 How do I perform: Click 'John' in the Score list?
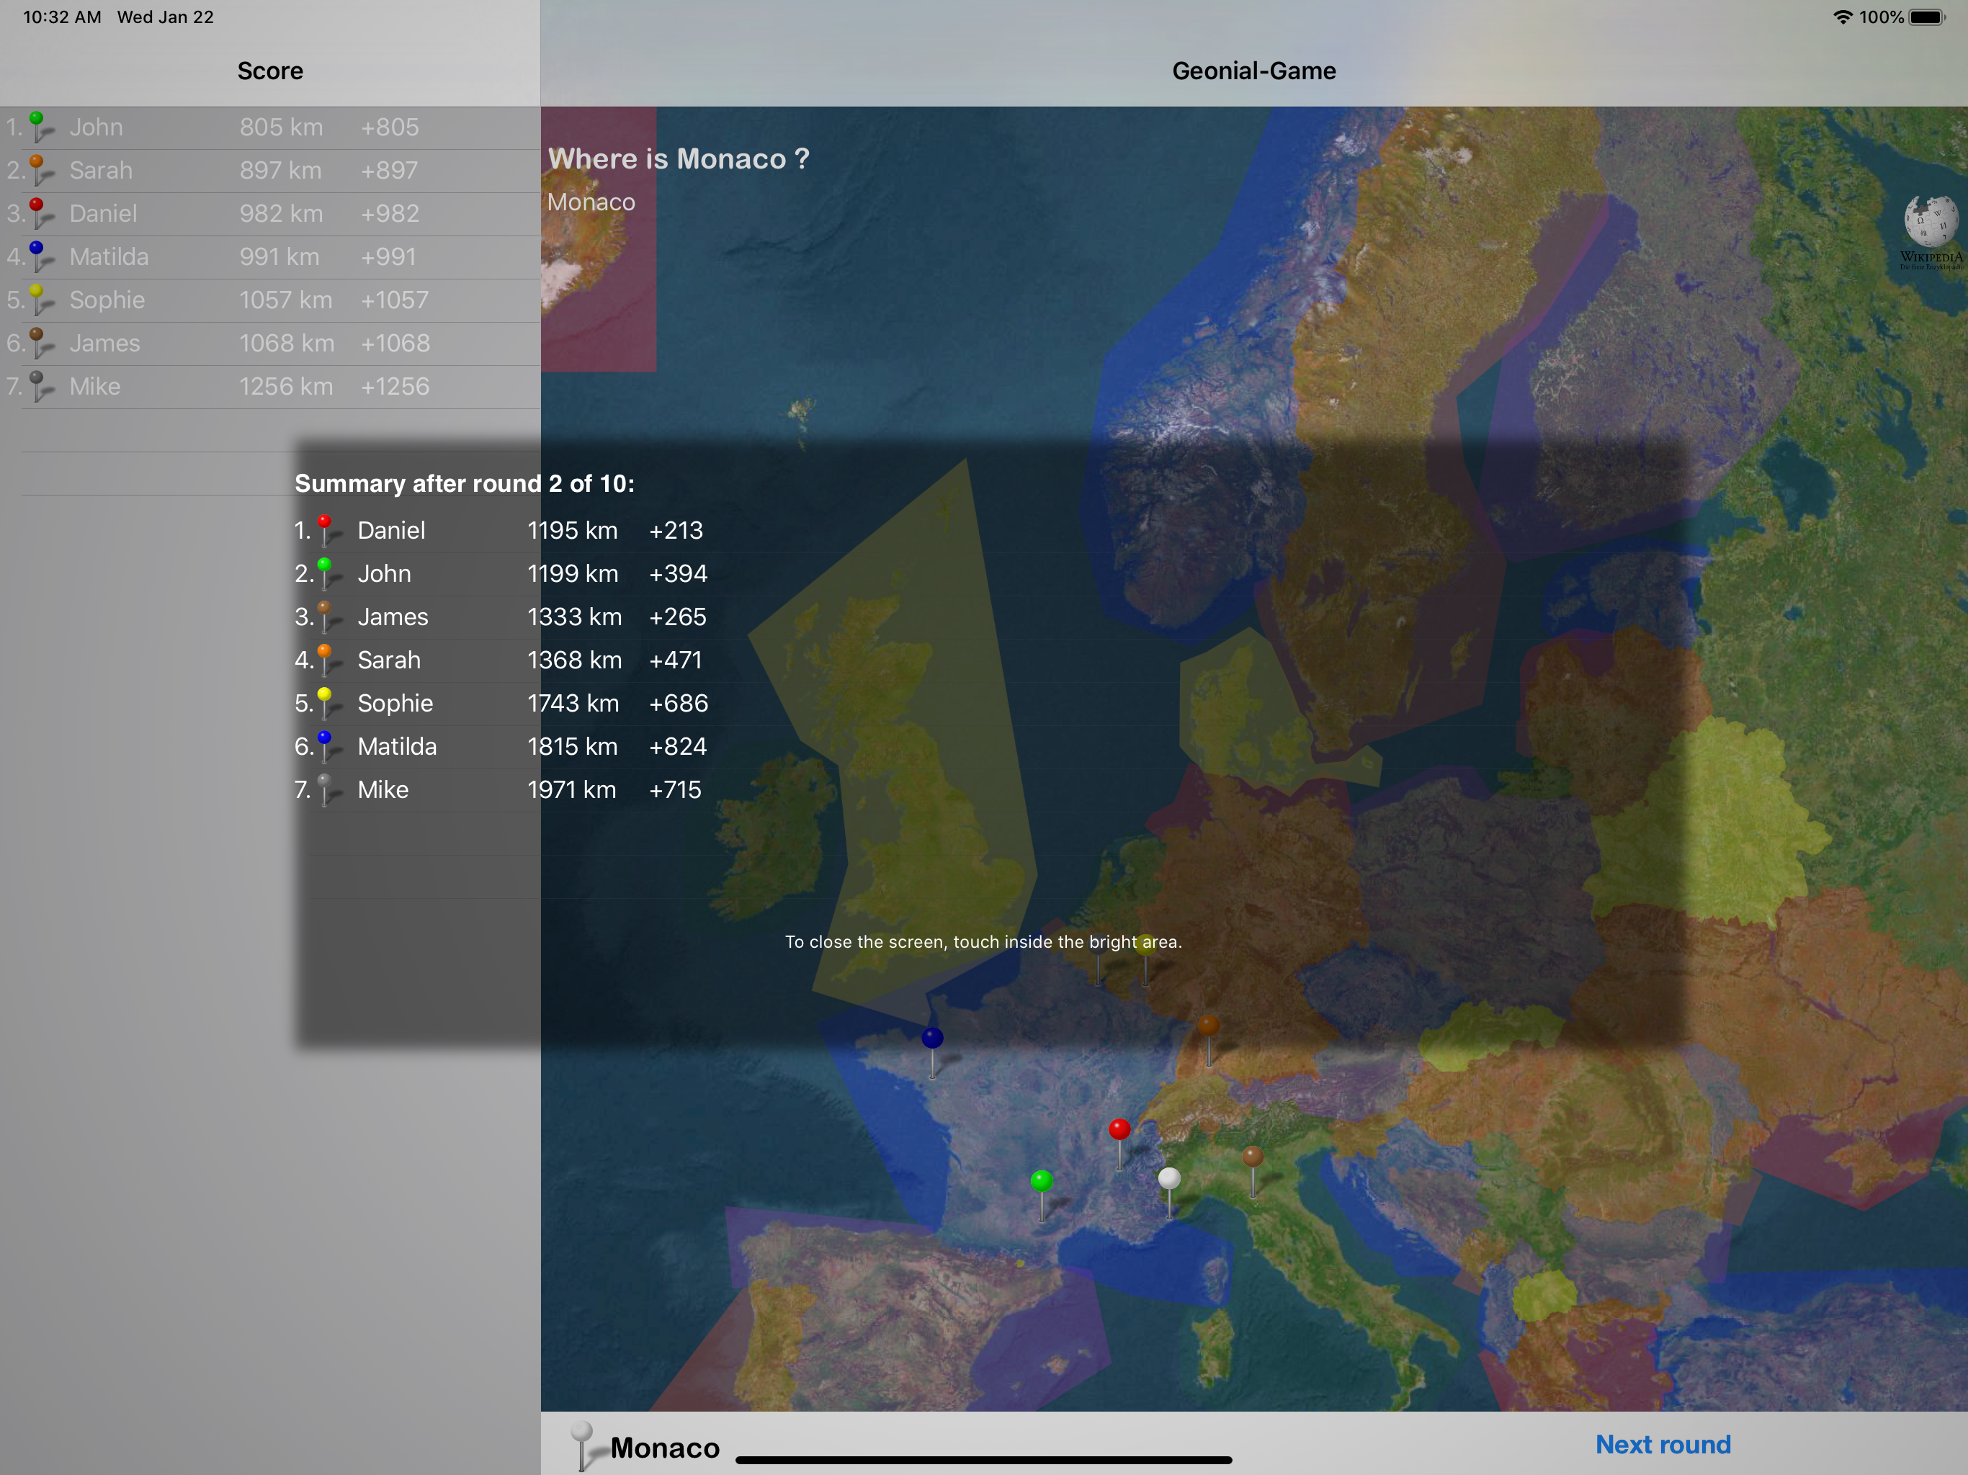pos(96,127)
